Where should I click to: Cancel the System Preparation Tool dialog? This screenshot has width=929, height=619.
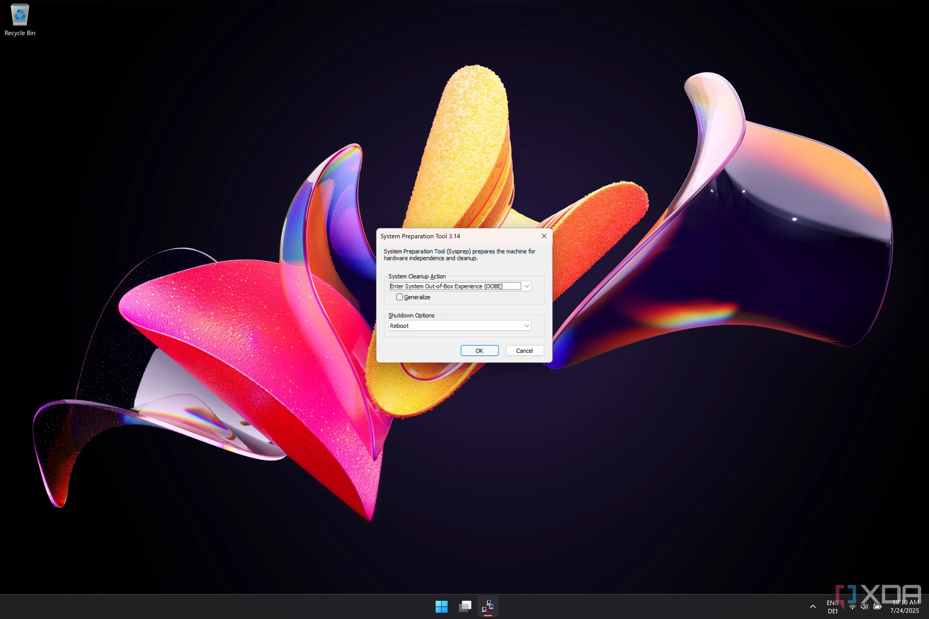coord(525,351)
